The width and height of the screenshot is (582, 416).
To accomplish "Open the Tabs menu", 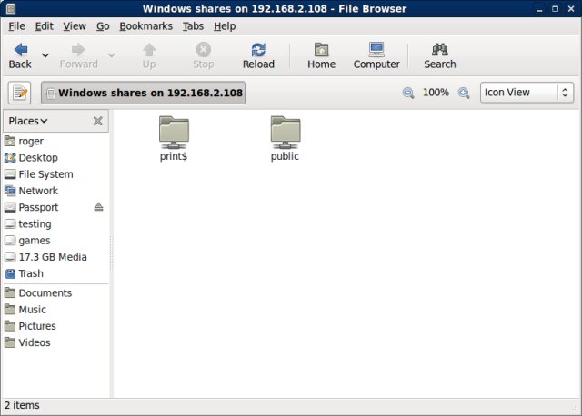I will point(193,26).
